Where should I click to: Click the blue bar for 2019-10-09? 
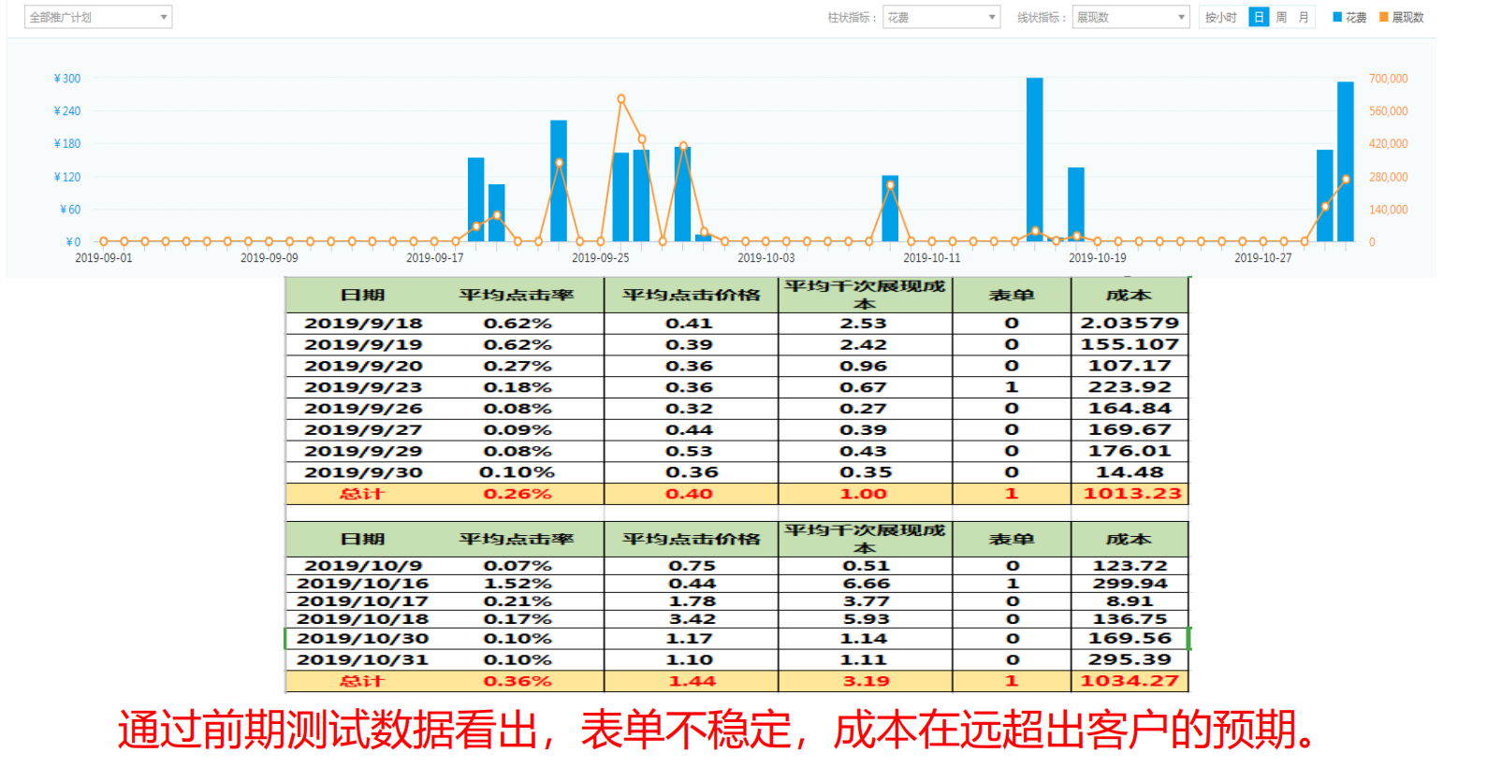pyautogui.click(x=890, y=209)
